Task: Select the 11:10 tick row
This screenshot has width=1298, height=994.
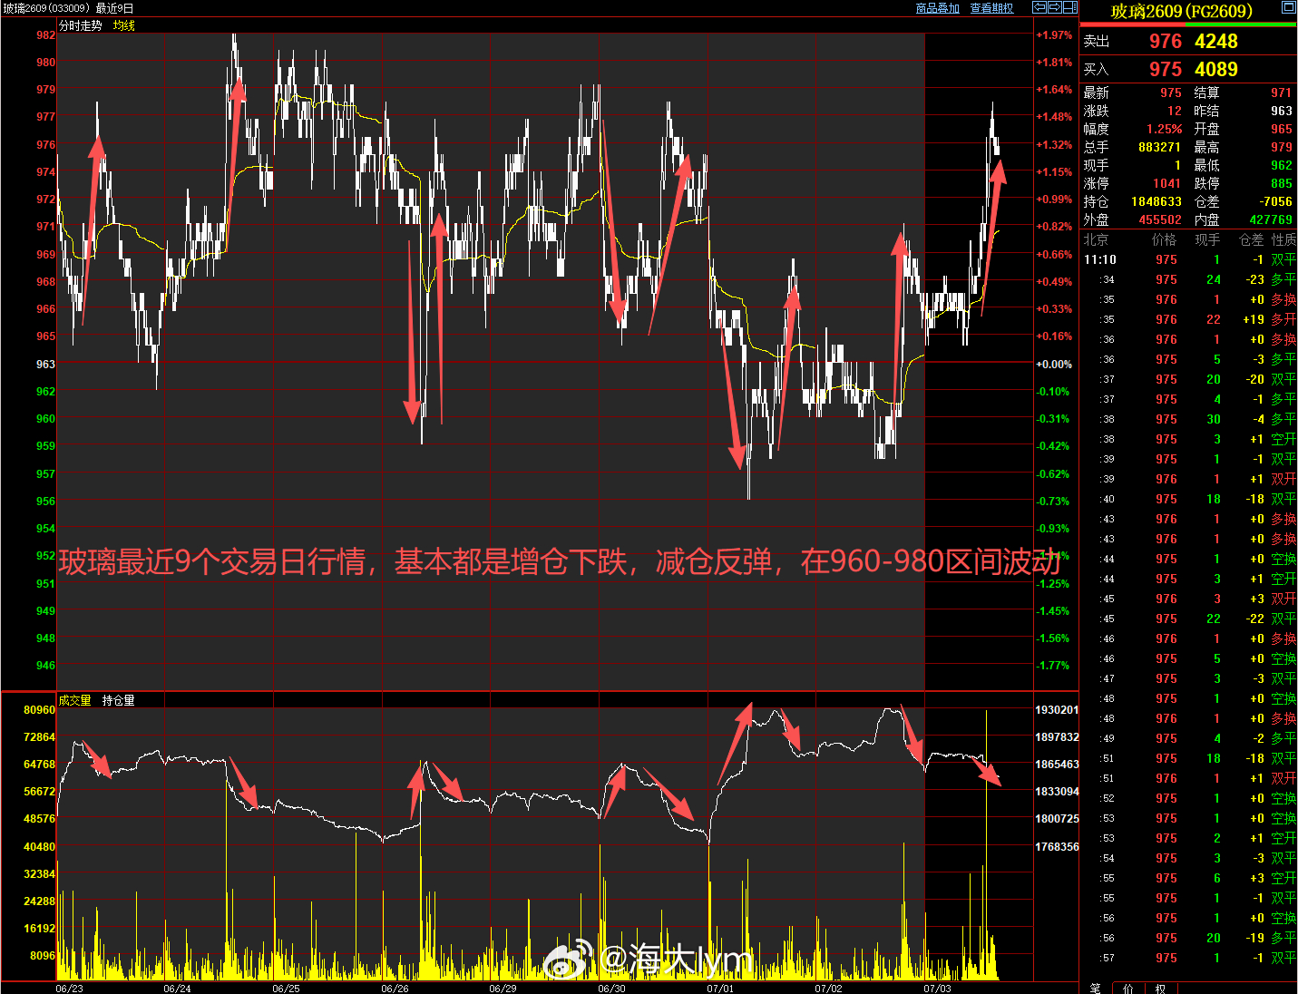Action: pos(1188,259)
